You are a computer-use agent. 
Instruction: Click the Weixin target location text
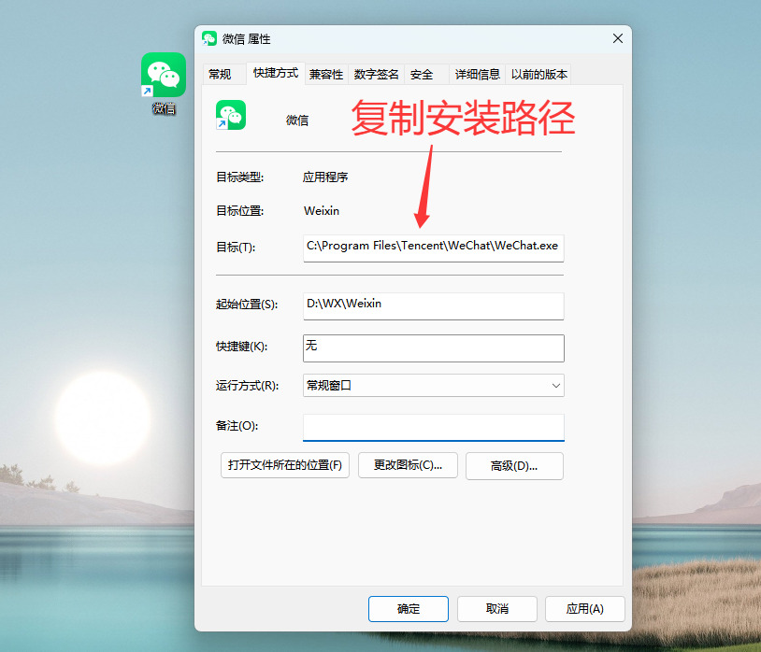tap(322, 211)
